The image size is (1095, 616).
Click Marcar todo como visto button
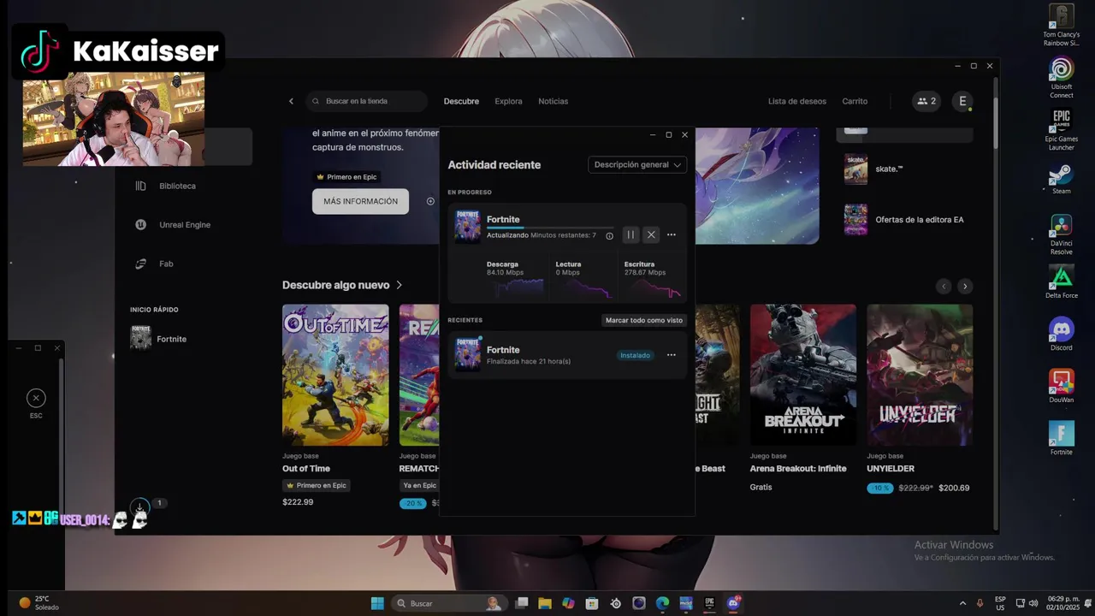tap(644, 320)
